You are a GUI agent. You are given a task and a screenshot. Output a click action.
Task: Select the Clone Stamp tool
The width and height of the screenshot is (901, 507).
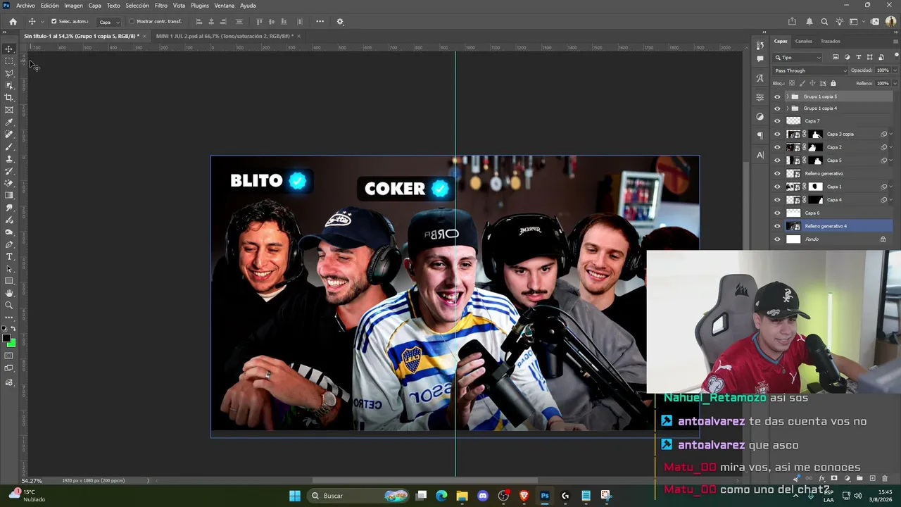coord(9,159)
